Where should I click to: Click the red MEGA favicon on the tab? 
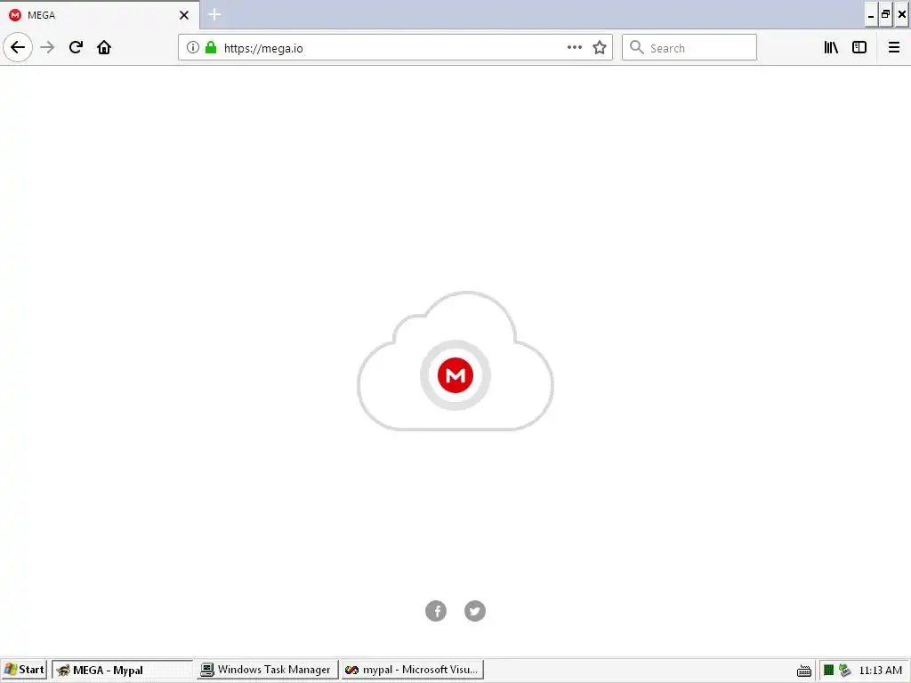16,15
